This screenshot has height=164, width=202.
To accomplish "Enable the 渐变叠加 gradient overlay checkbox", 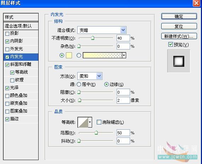I will click(x=7, y=104).
